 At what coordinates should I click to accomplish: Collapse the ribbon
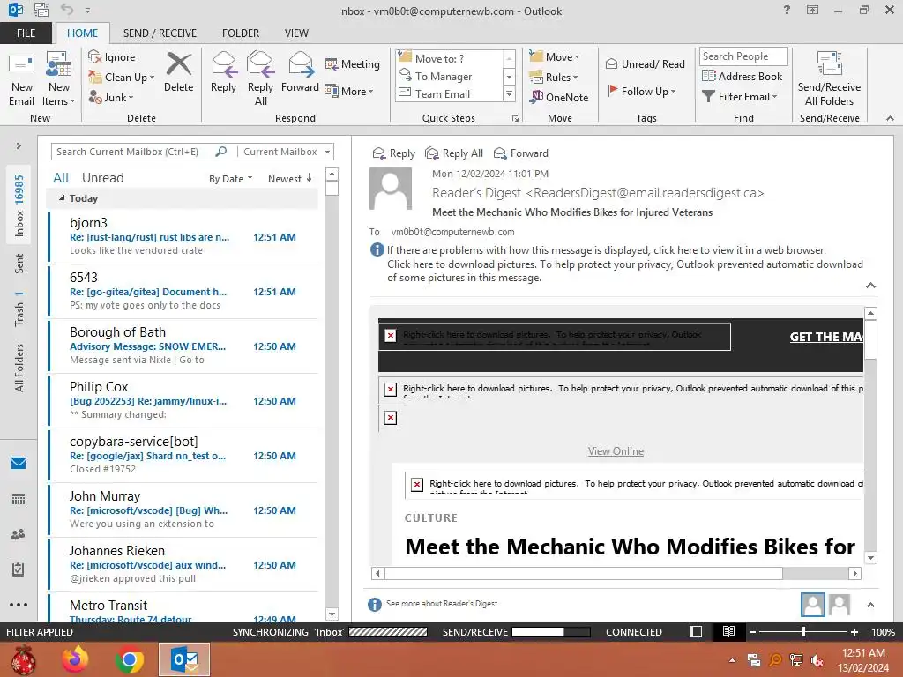click(x=890, y=118)
